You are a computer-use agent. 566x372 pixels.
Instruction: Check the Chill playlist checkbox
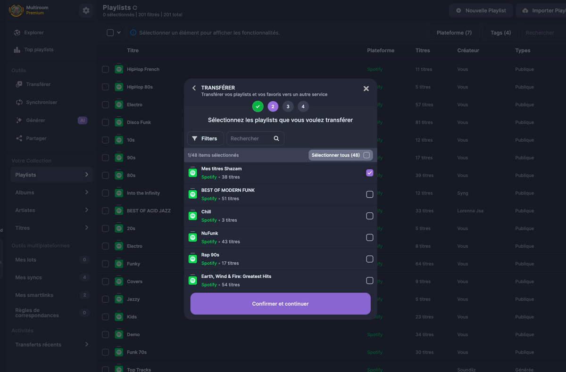[370, 216]
